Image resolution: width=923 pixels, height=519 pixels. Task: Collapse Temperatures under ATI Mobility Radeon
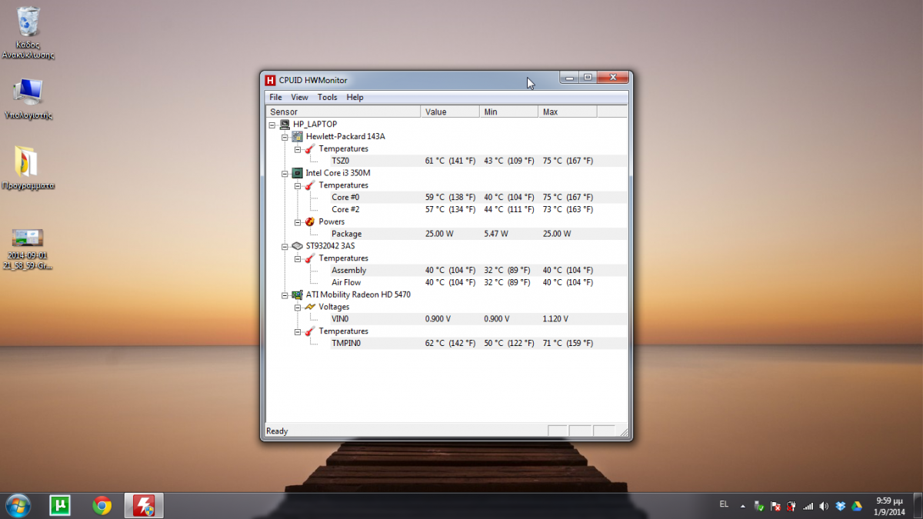(x=298, y=331)
